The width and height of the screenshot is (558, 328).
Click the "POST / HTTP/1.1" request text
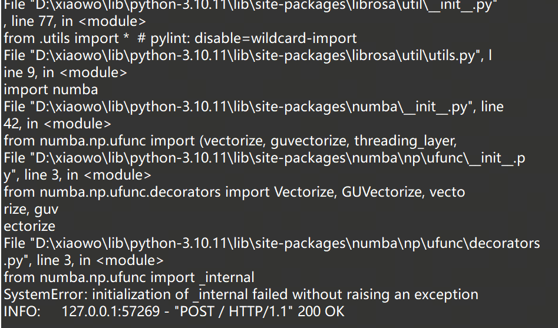234,312
